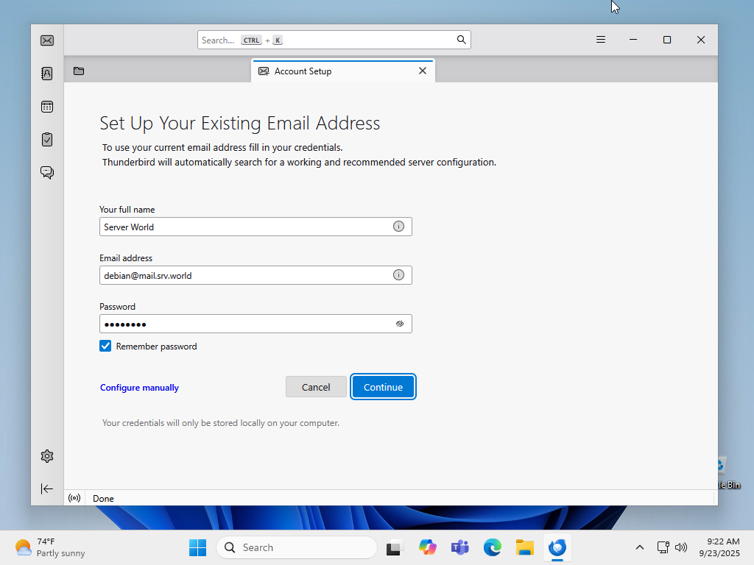Click the Configure manually link

coord(139,388)
